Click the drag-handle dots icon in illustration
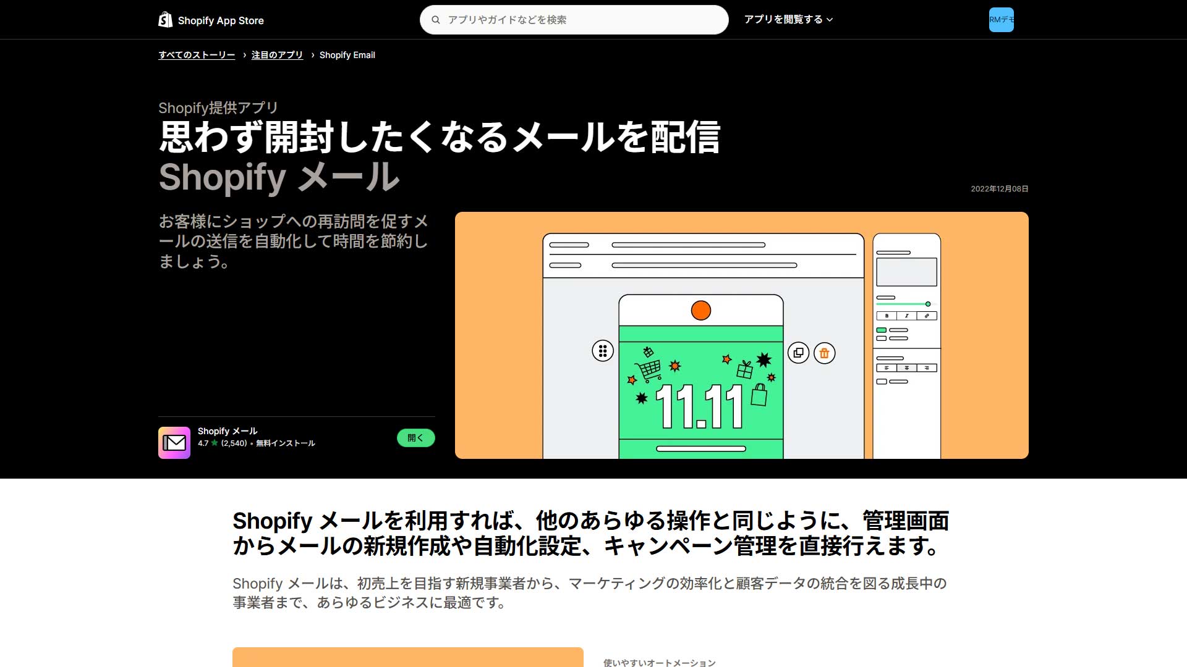This screenshot has width=1187, height=667. [x=603, y=351]
